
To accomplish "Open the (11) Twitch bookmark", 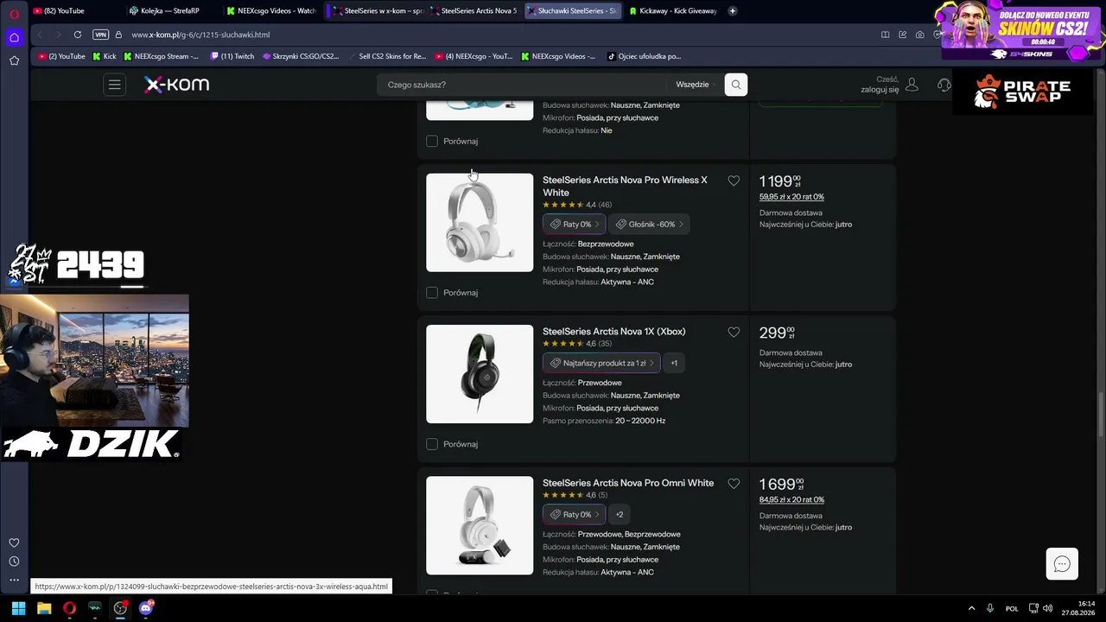I will tap(232, 56).
